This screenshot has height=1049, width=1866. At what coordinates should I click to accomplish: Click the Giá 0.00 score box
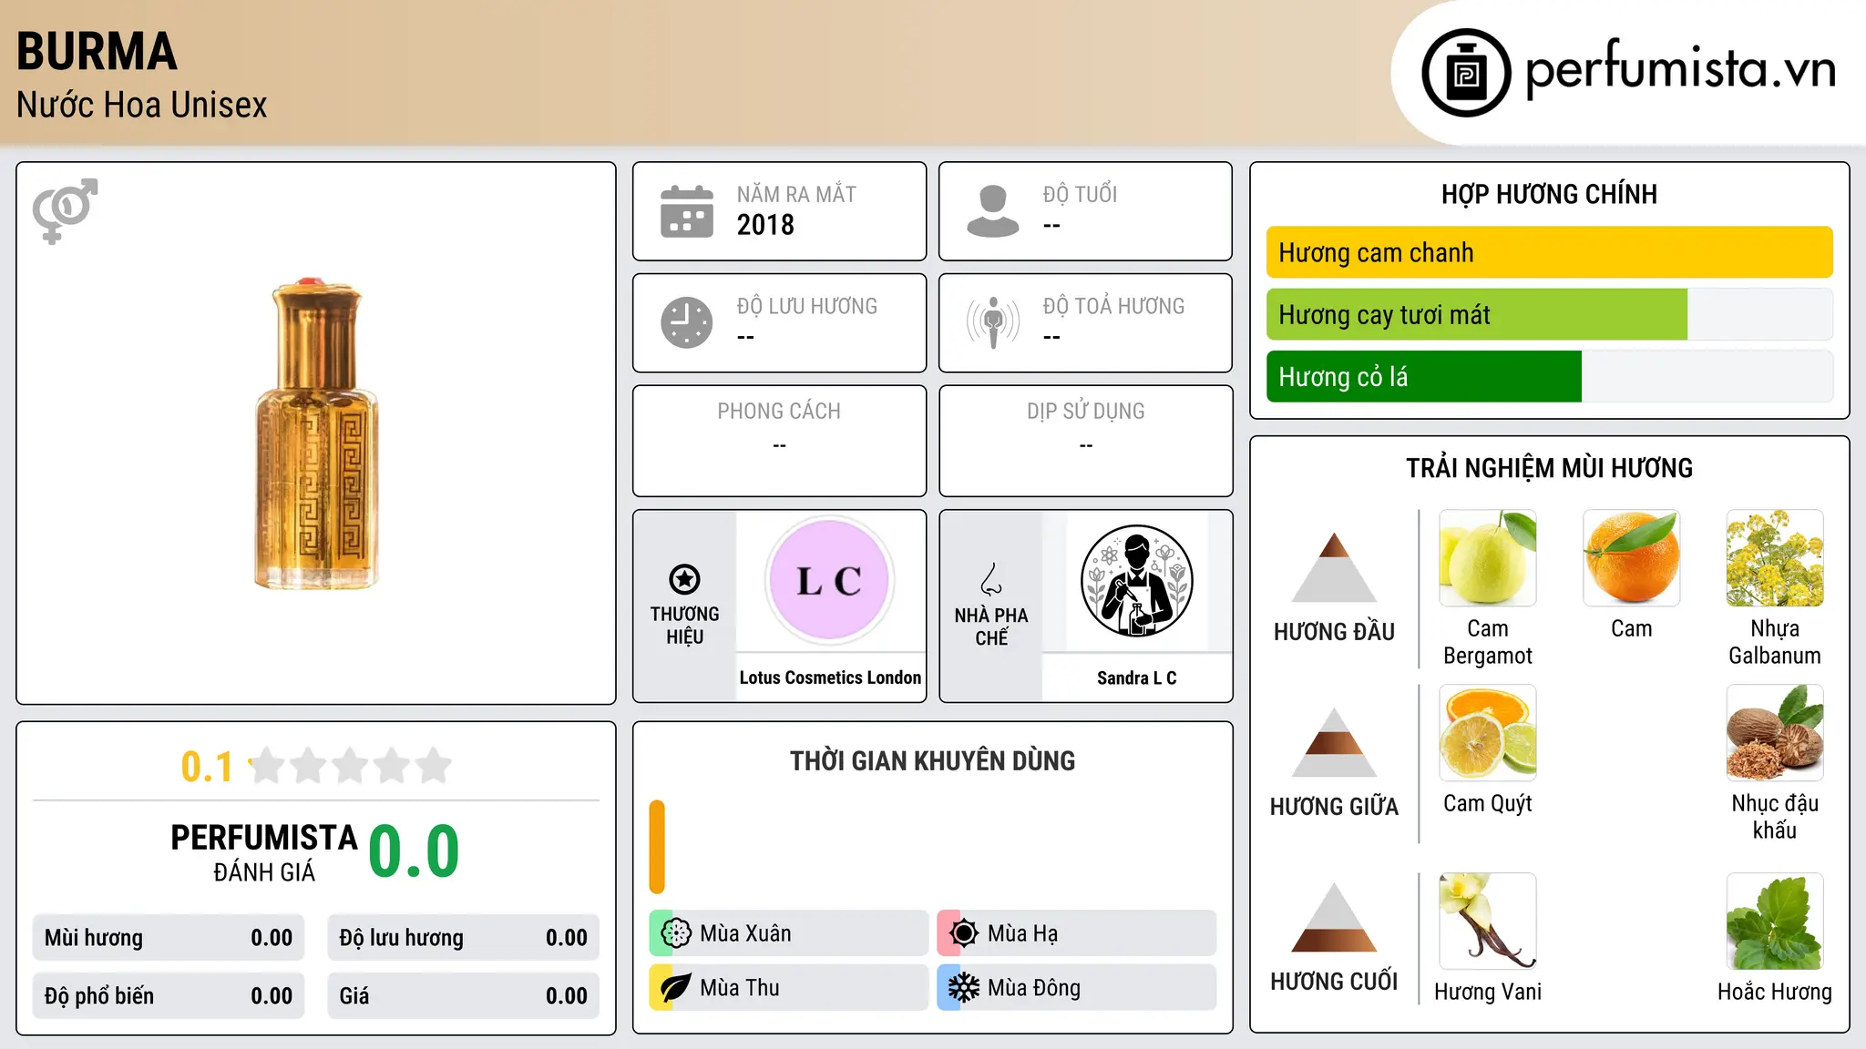pos(463,996)
